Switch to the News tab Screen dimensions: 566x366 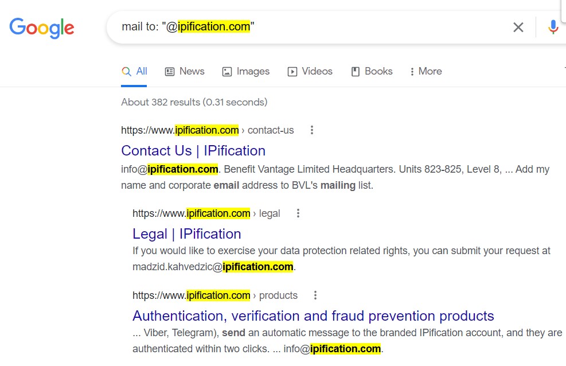point(185,72)
